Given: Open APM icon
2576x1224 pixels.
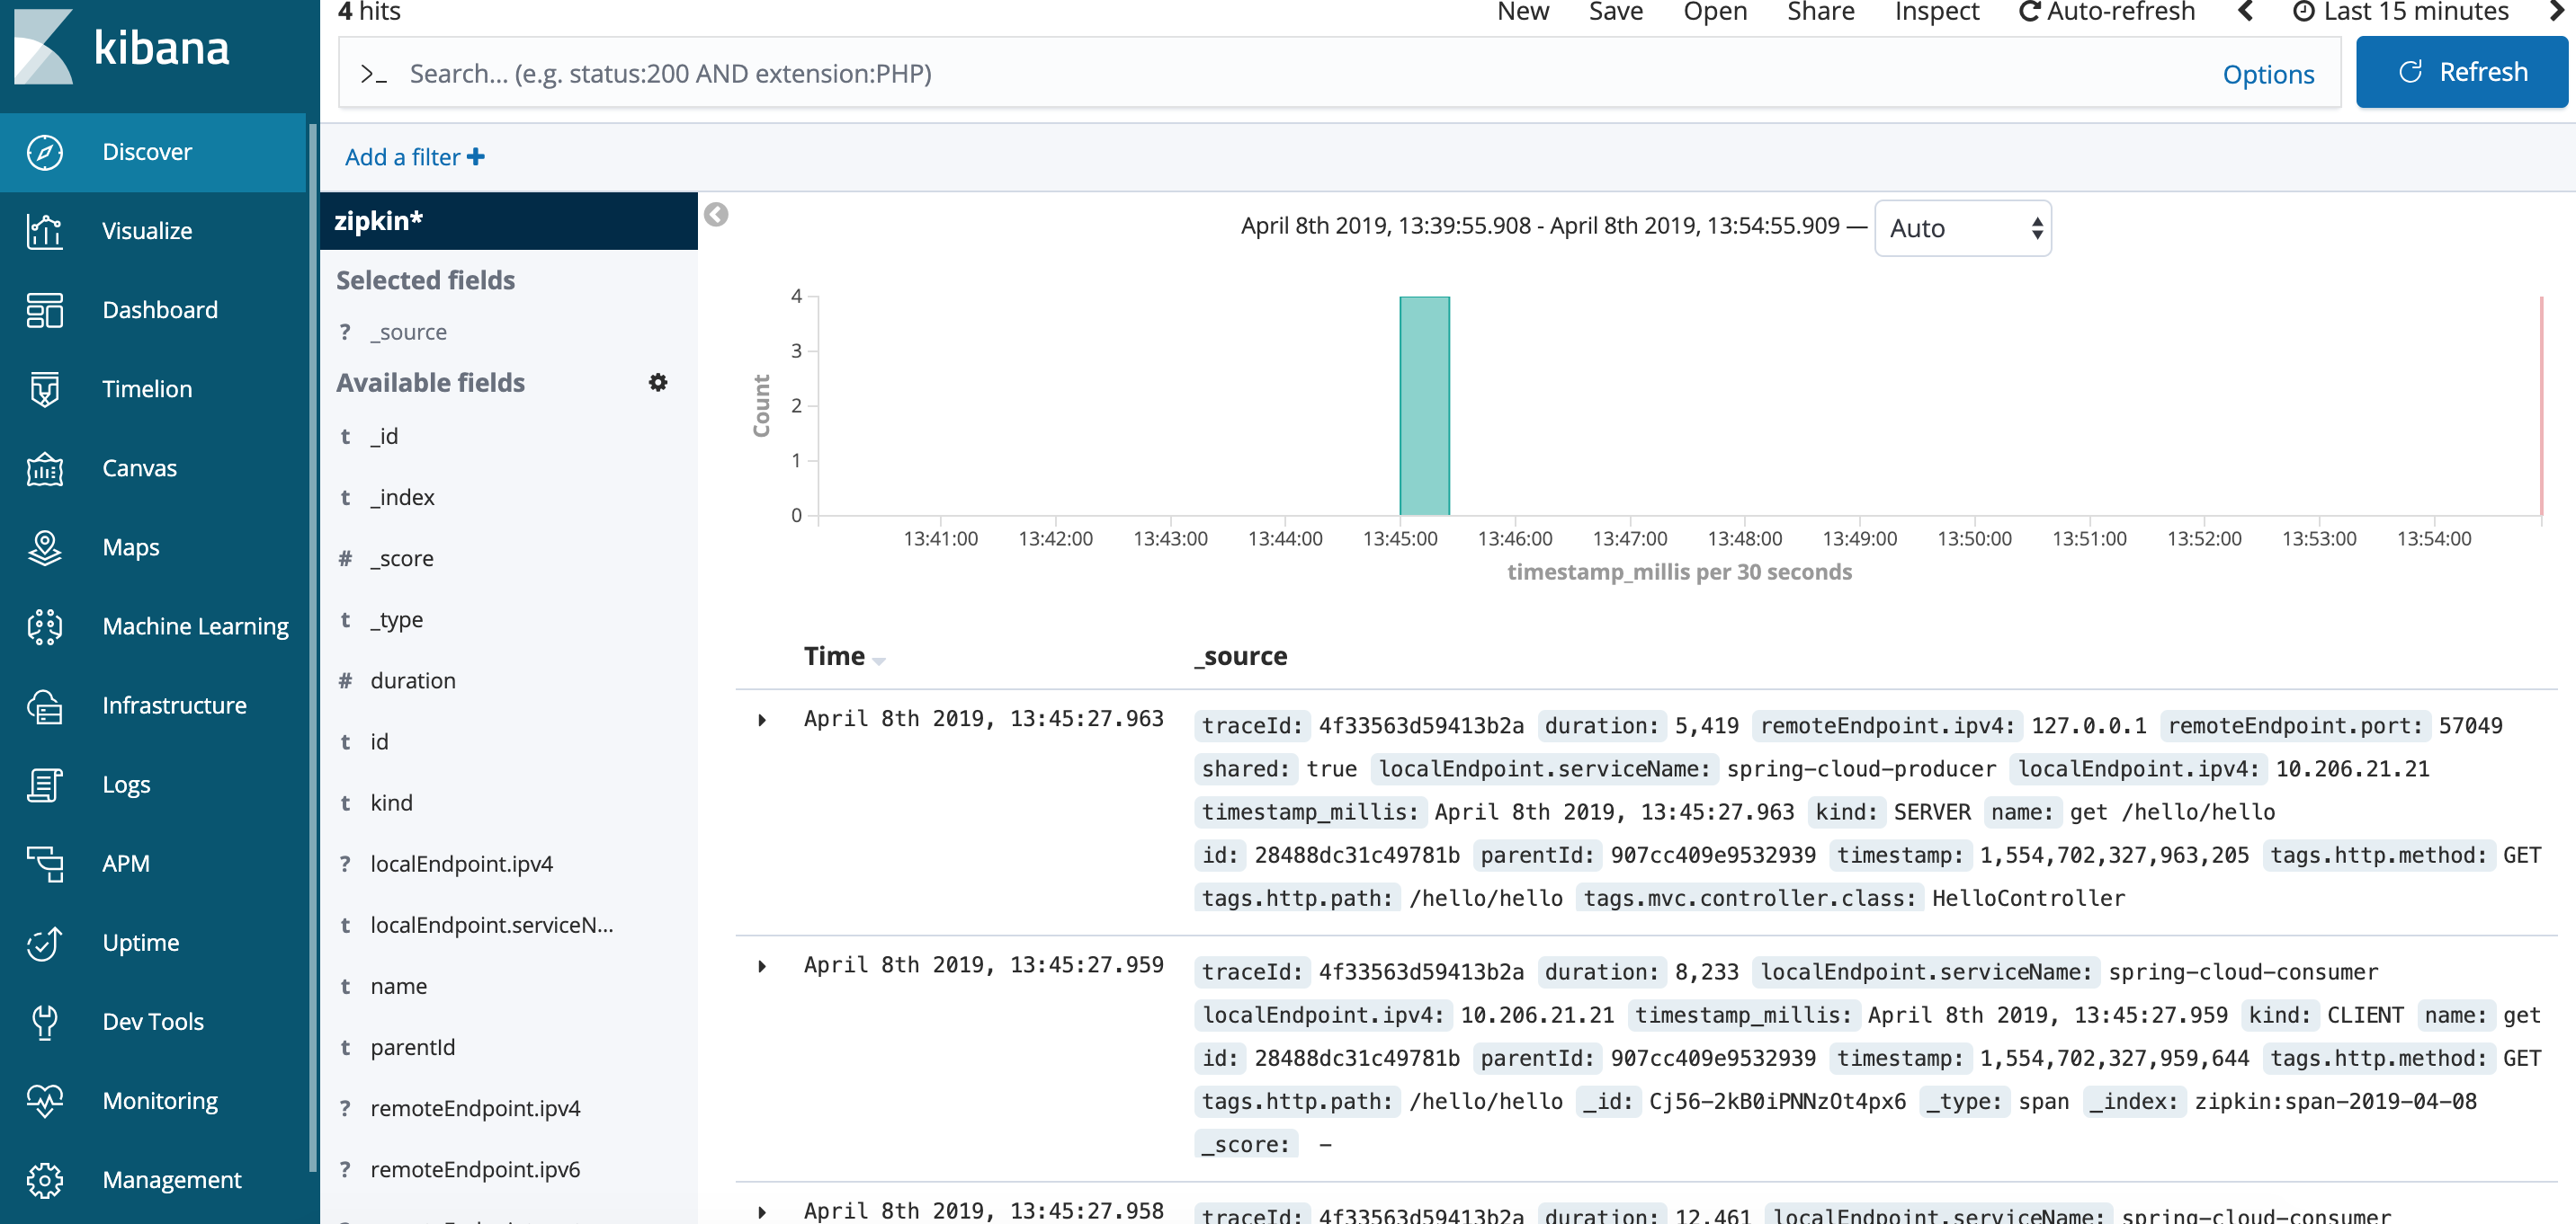Looking at the screenshot, I should tap(45, 864).
